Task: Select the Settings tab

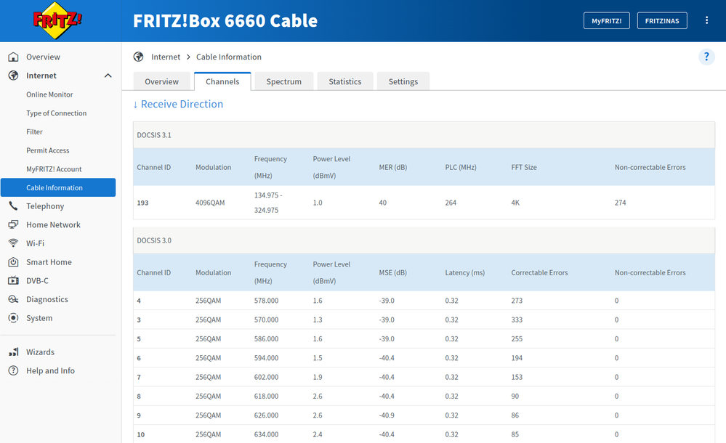Action: (x=403, y=81)
